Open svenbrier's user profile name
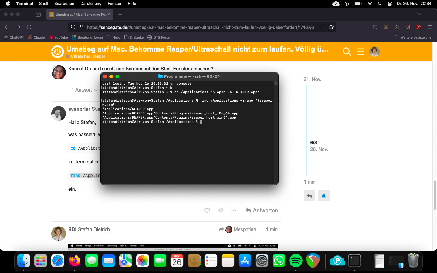This screenshot has width=437, height=273. pyautogui.click(x=79, y=109)
